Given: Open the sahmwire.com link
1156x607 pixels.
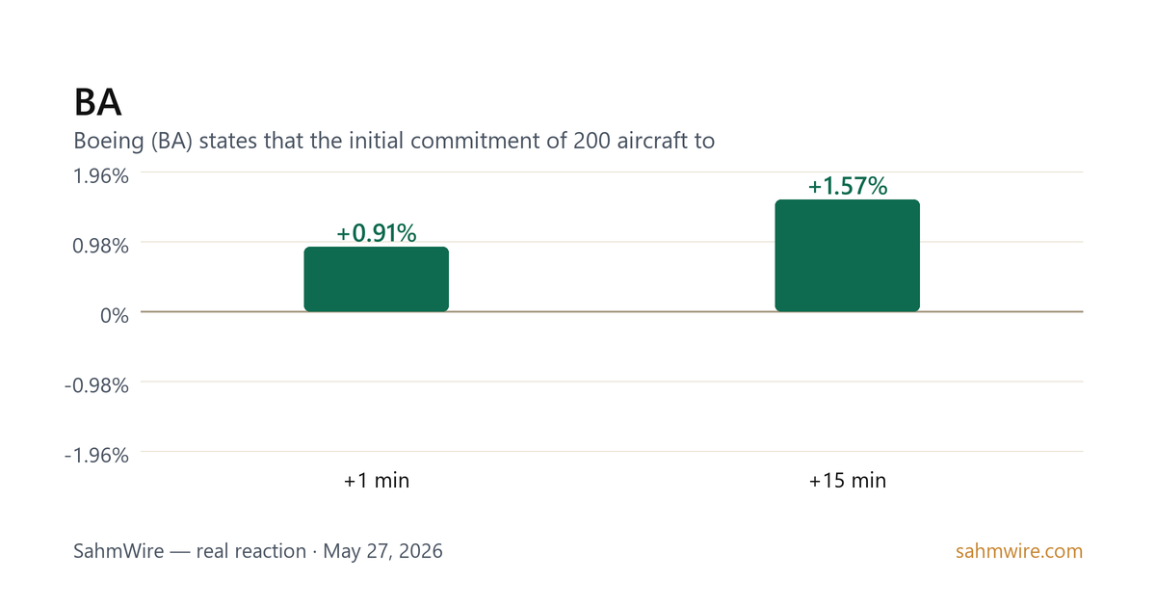Looking at the screenshot, I should [1019, 551].
